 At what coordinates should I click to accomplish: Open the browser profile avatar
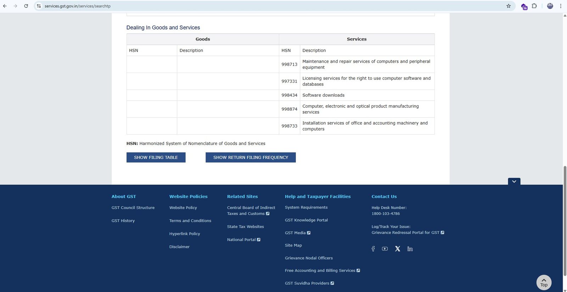(550, 6)
